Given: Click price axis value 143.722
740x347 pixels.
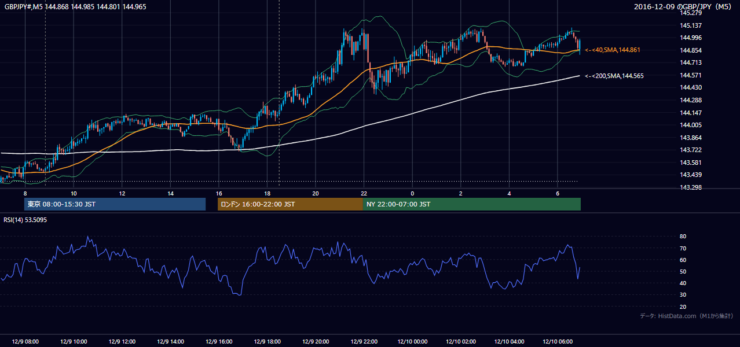Looking at the screenshot, I should click(691, 150).
